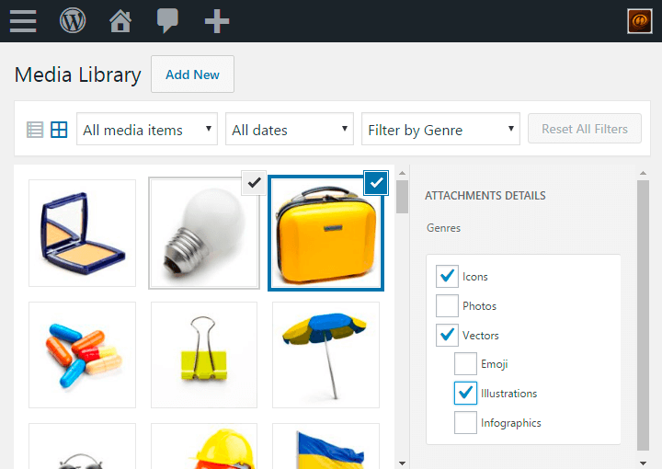Uncheck the Illustrations genre
This screenshot has width=662, height=469.
point(465,393)
